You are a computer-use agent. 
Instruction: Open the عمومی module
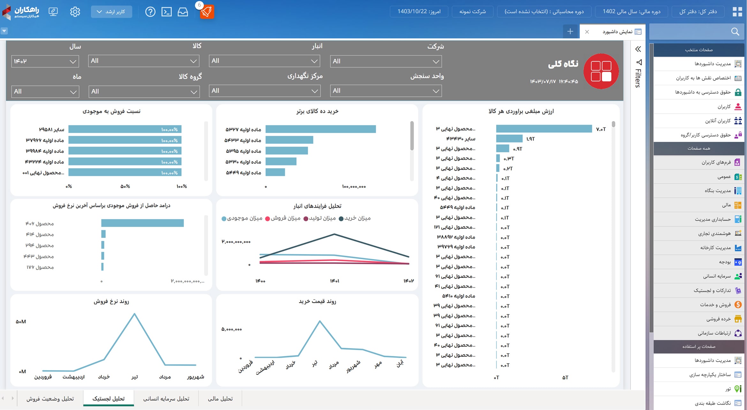coord(698,177)
